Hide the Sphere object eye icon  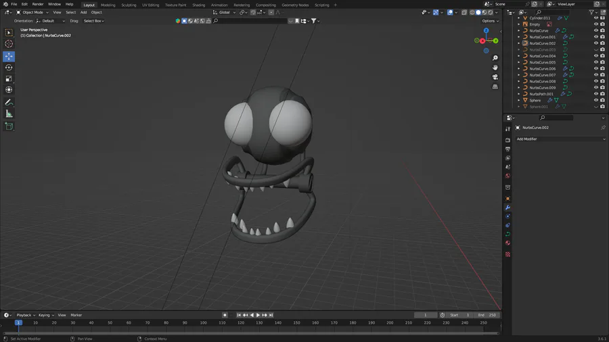(x=595, y=100)
